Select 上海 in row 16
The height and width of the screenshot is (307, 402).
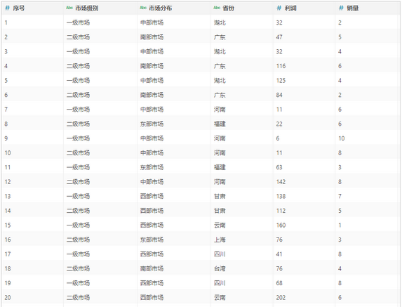(x=220, y=240)
